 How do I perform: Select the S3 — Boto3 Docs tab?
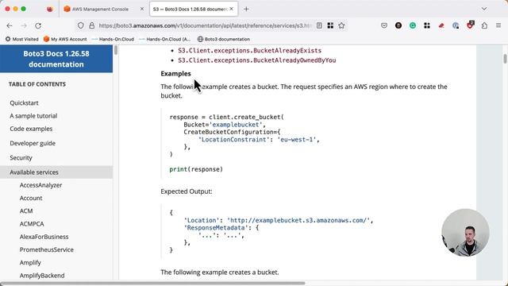tap(194, 9)
